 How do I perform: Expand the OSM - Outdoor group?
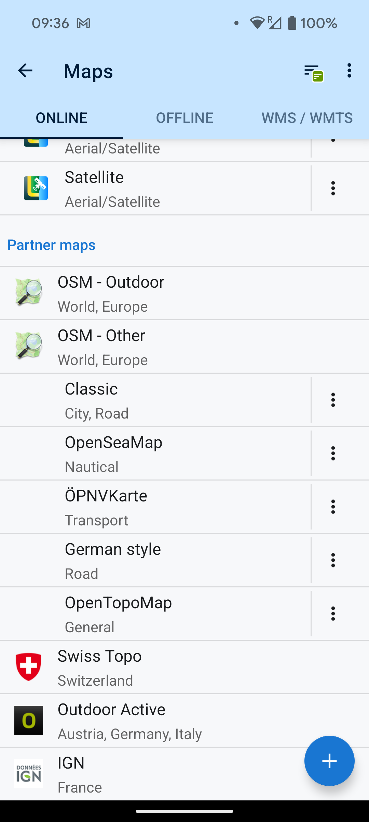(184, 293)
